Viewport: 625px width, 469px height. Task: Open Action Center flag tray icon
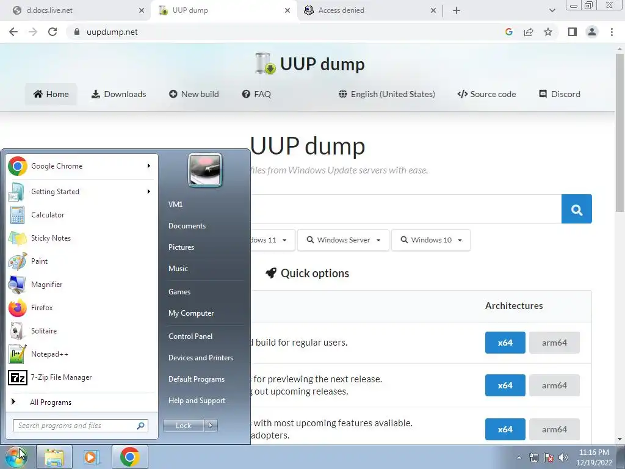coord(549,457)
